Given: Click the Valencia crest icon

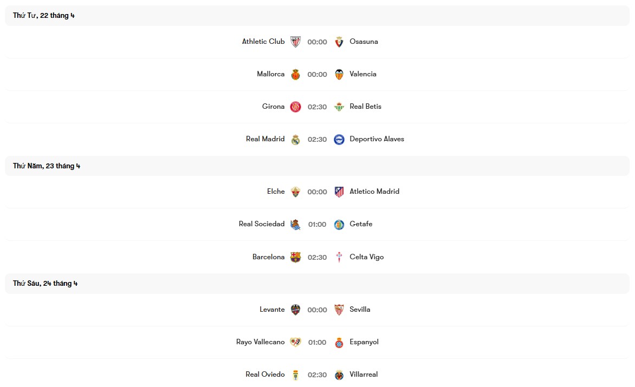Looking at the screenshot, I should click(x=339, y=74).
